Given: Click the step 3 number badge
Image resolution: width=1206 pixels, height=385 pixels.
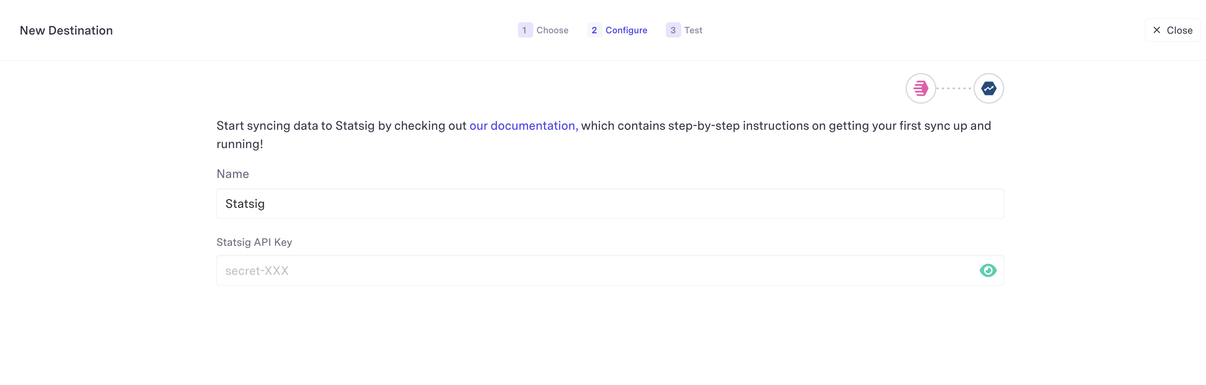Looking at the screenshot, I should tap(673, 30).
